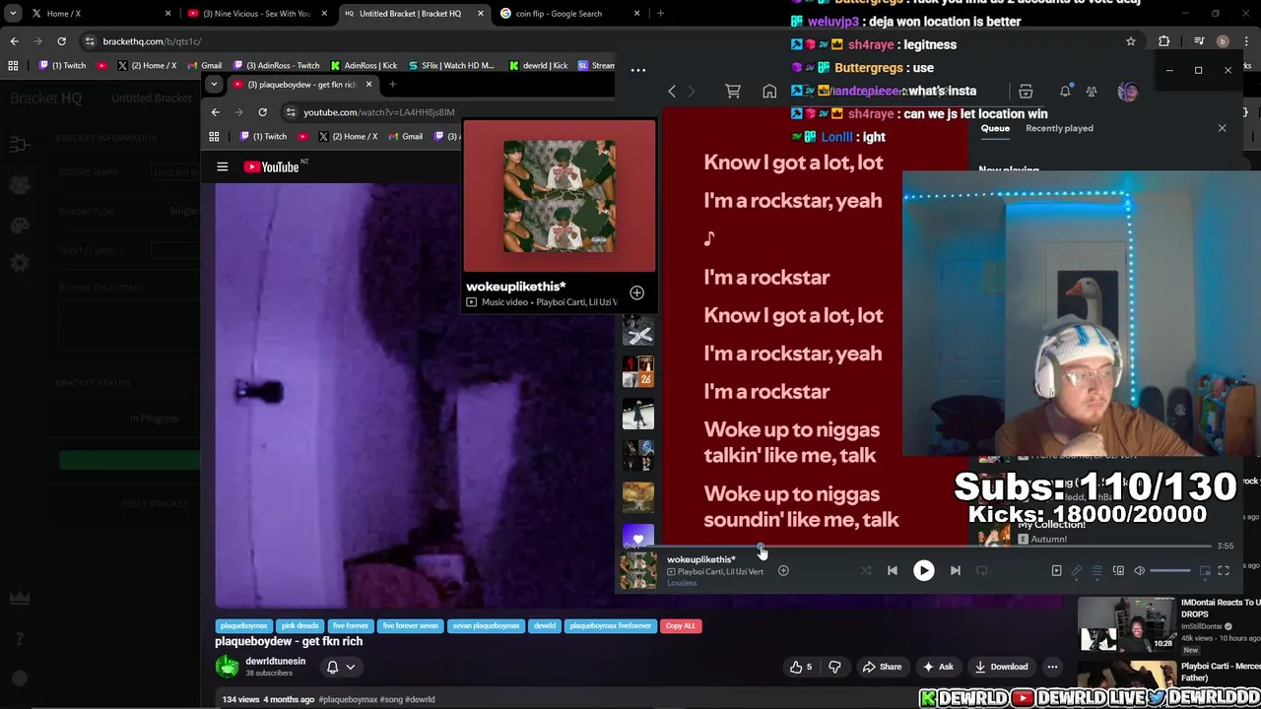This screenshot has height=709, width=1261.
Task: Skip to previous track in music player
Action: click(x=893, y=570)
